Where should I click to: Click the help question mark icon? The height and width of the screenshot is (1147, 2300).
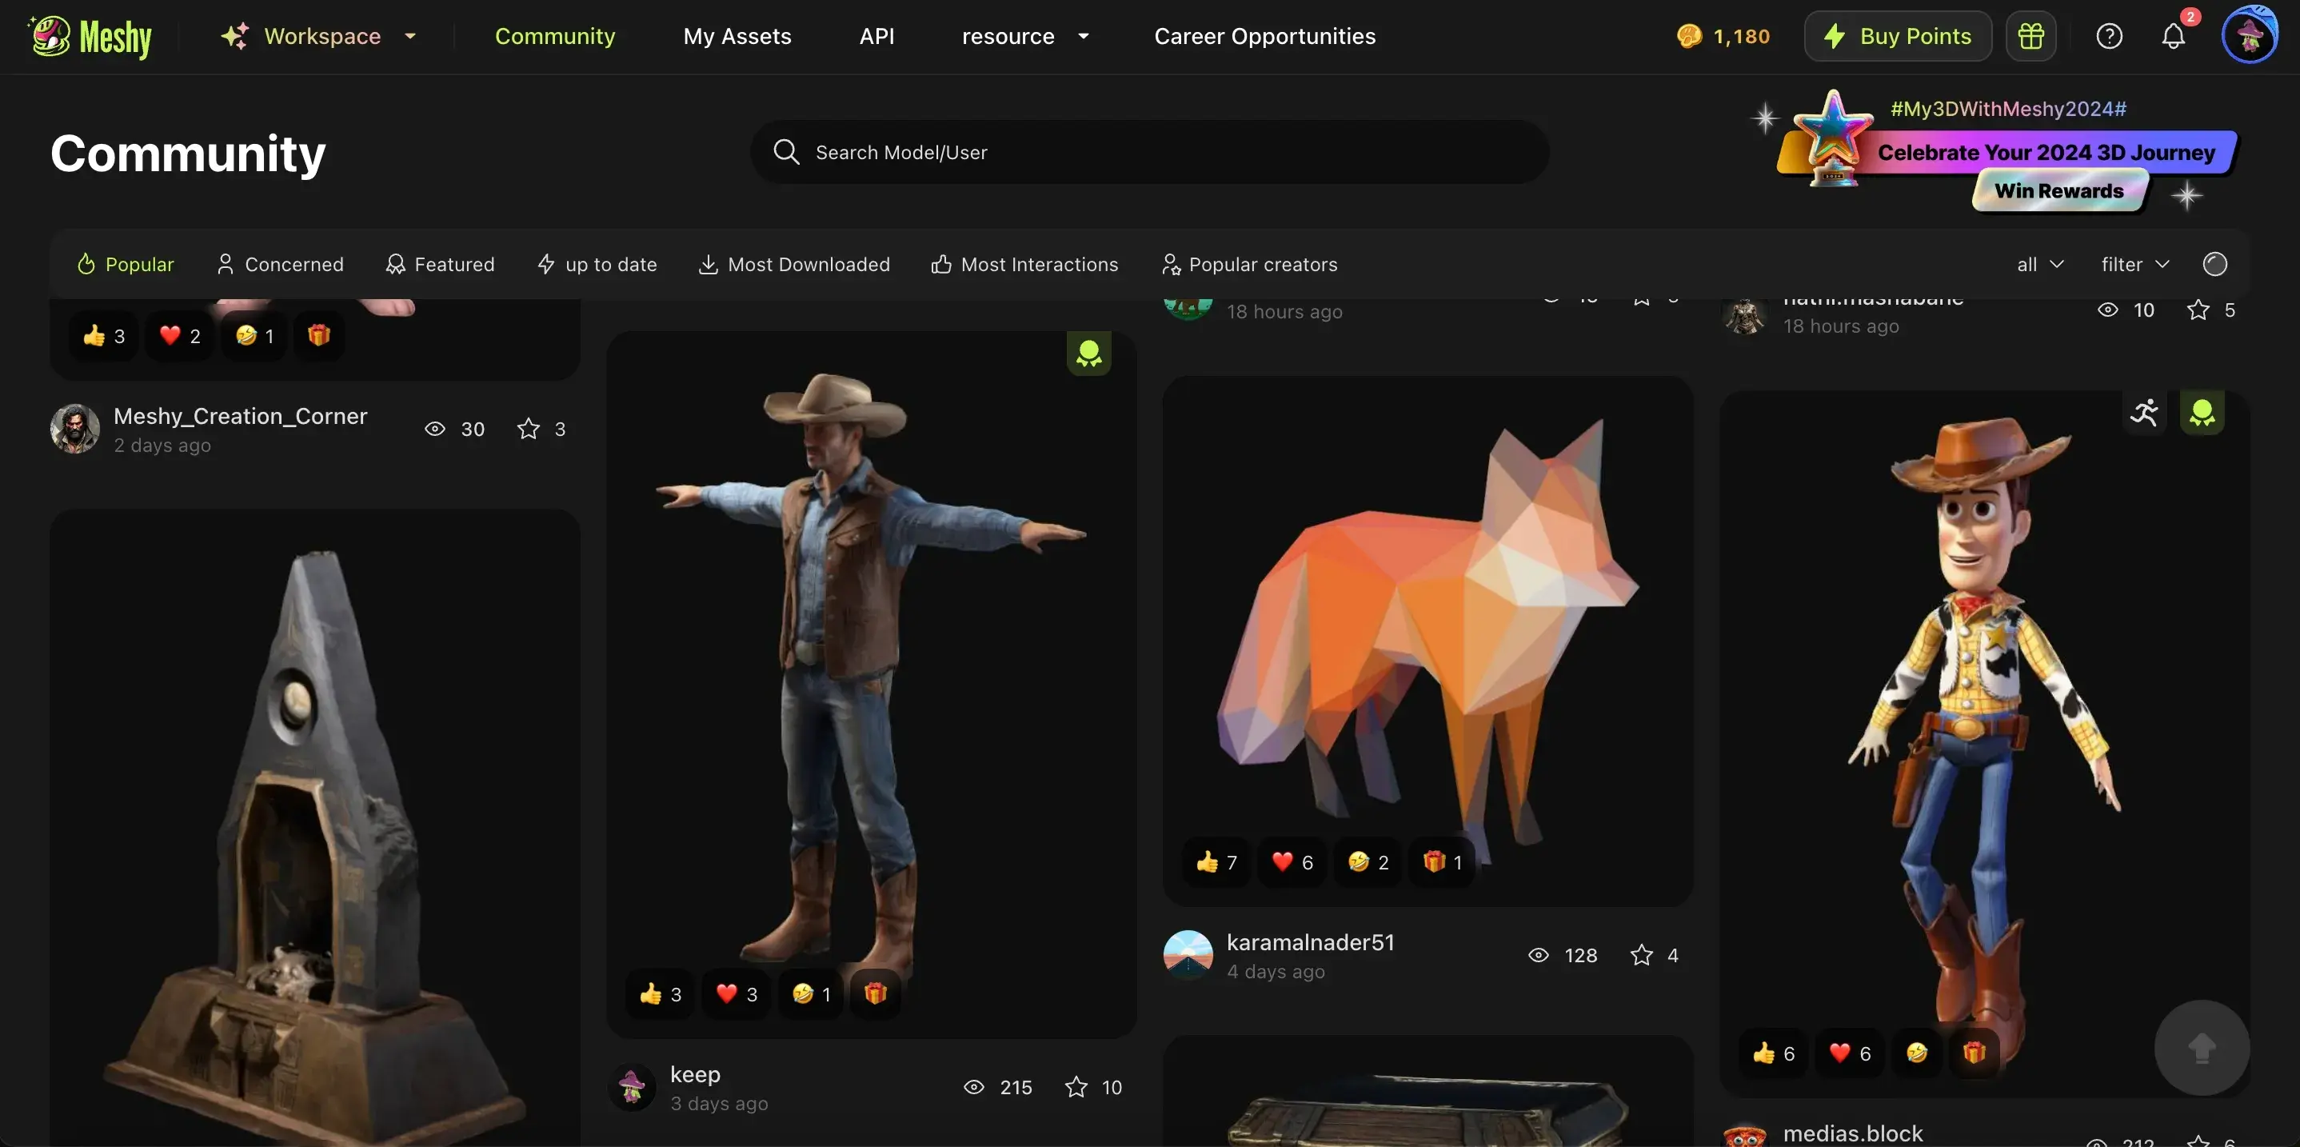click(2109, 36)
